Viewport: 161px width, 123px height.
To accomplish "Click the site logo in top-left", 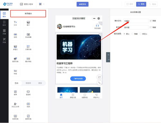I will (8, 4).
